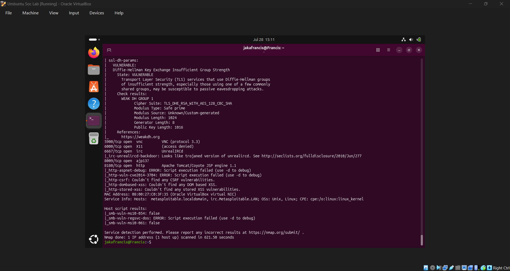Image resolution: width=510 pixels, height=271 pixels.
Task: Click the shared folders status bar icon
Action: point(458,268)
